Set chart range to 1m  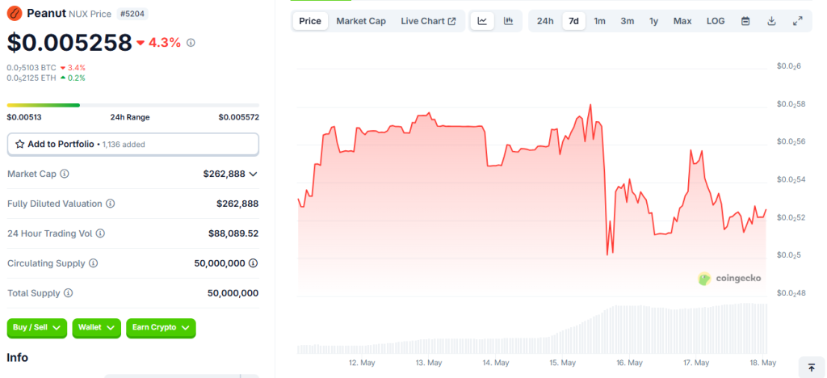click(x=600, y=21)
